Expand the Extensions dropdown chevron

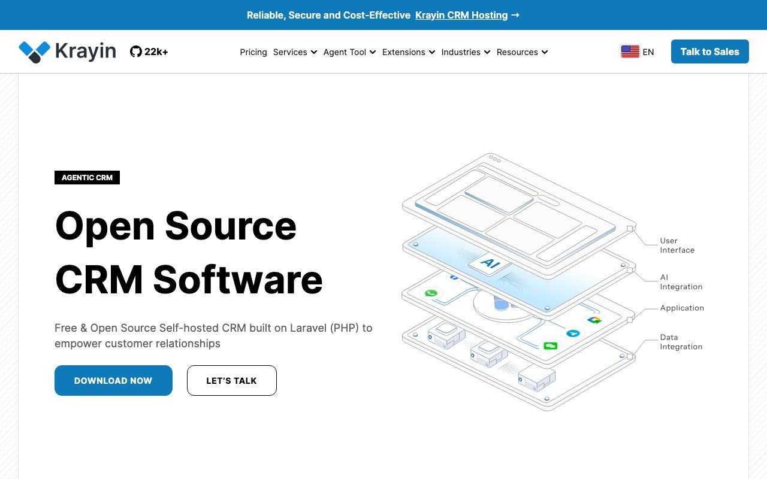pos(431,52)
